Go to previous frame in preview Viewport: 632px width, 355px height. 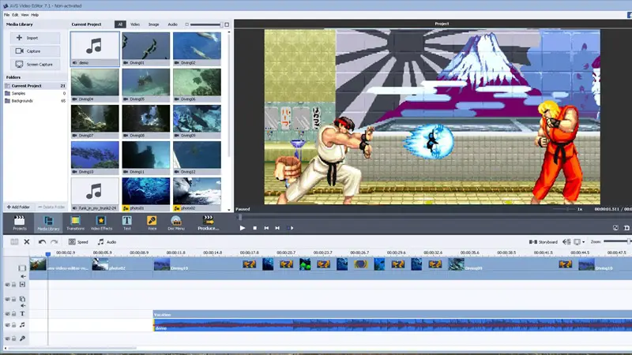click(x=266, y=228)
